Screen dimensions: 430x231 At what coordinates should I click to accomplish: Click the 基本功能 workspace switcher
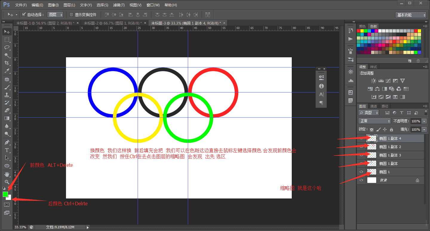point(411,15)
